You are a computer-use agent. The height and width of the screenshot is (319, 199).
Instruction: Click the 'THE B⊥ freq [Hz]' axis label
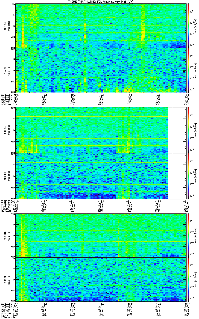(7, 235)
